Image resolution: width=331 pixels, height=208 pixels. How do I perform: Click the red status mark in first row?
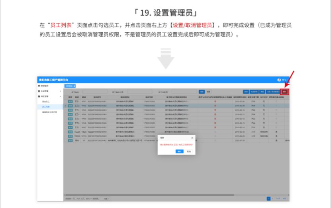pos(215,102)
